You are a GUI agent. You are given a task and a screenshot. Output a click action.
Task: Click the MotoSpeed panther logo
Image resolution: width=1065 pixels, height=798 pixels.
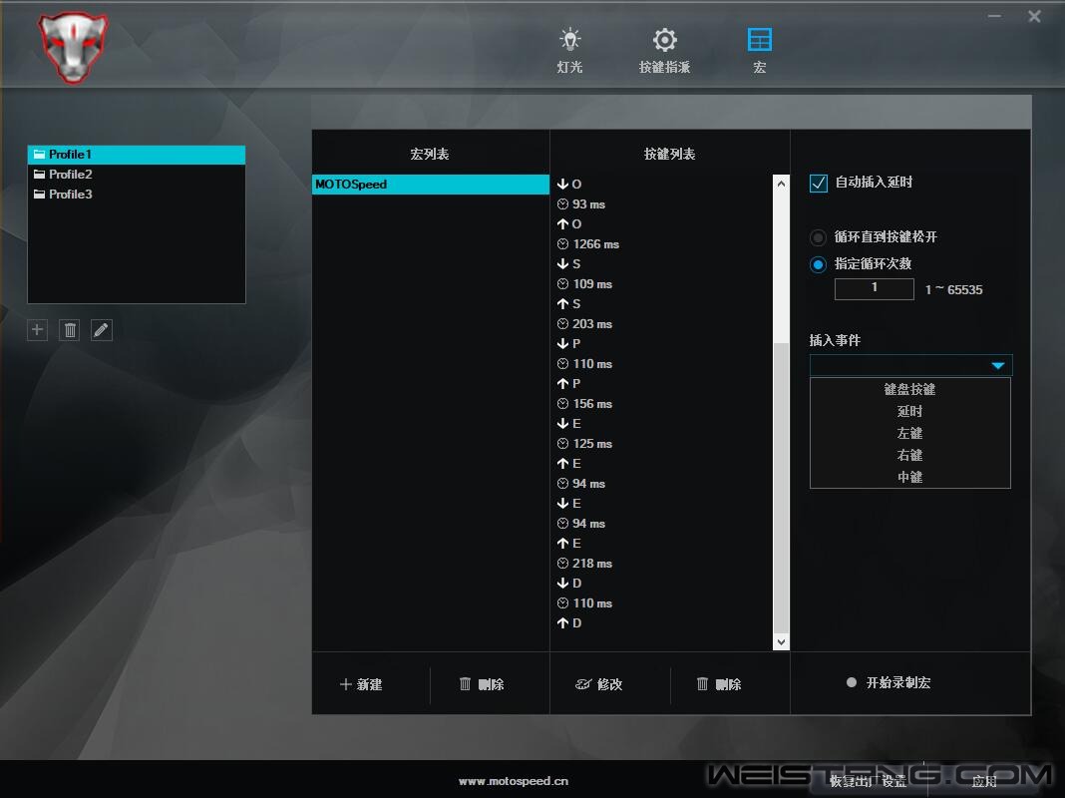(74, 48)
